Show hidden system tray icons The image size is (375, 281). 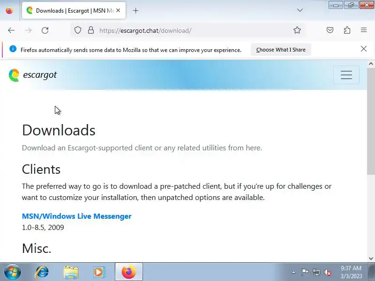(293, 272)
